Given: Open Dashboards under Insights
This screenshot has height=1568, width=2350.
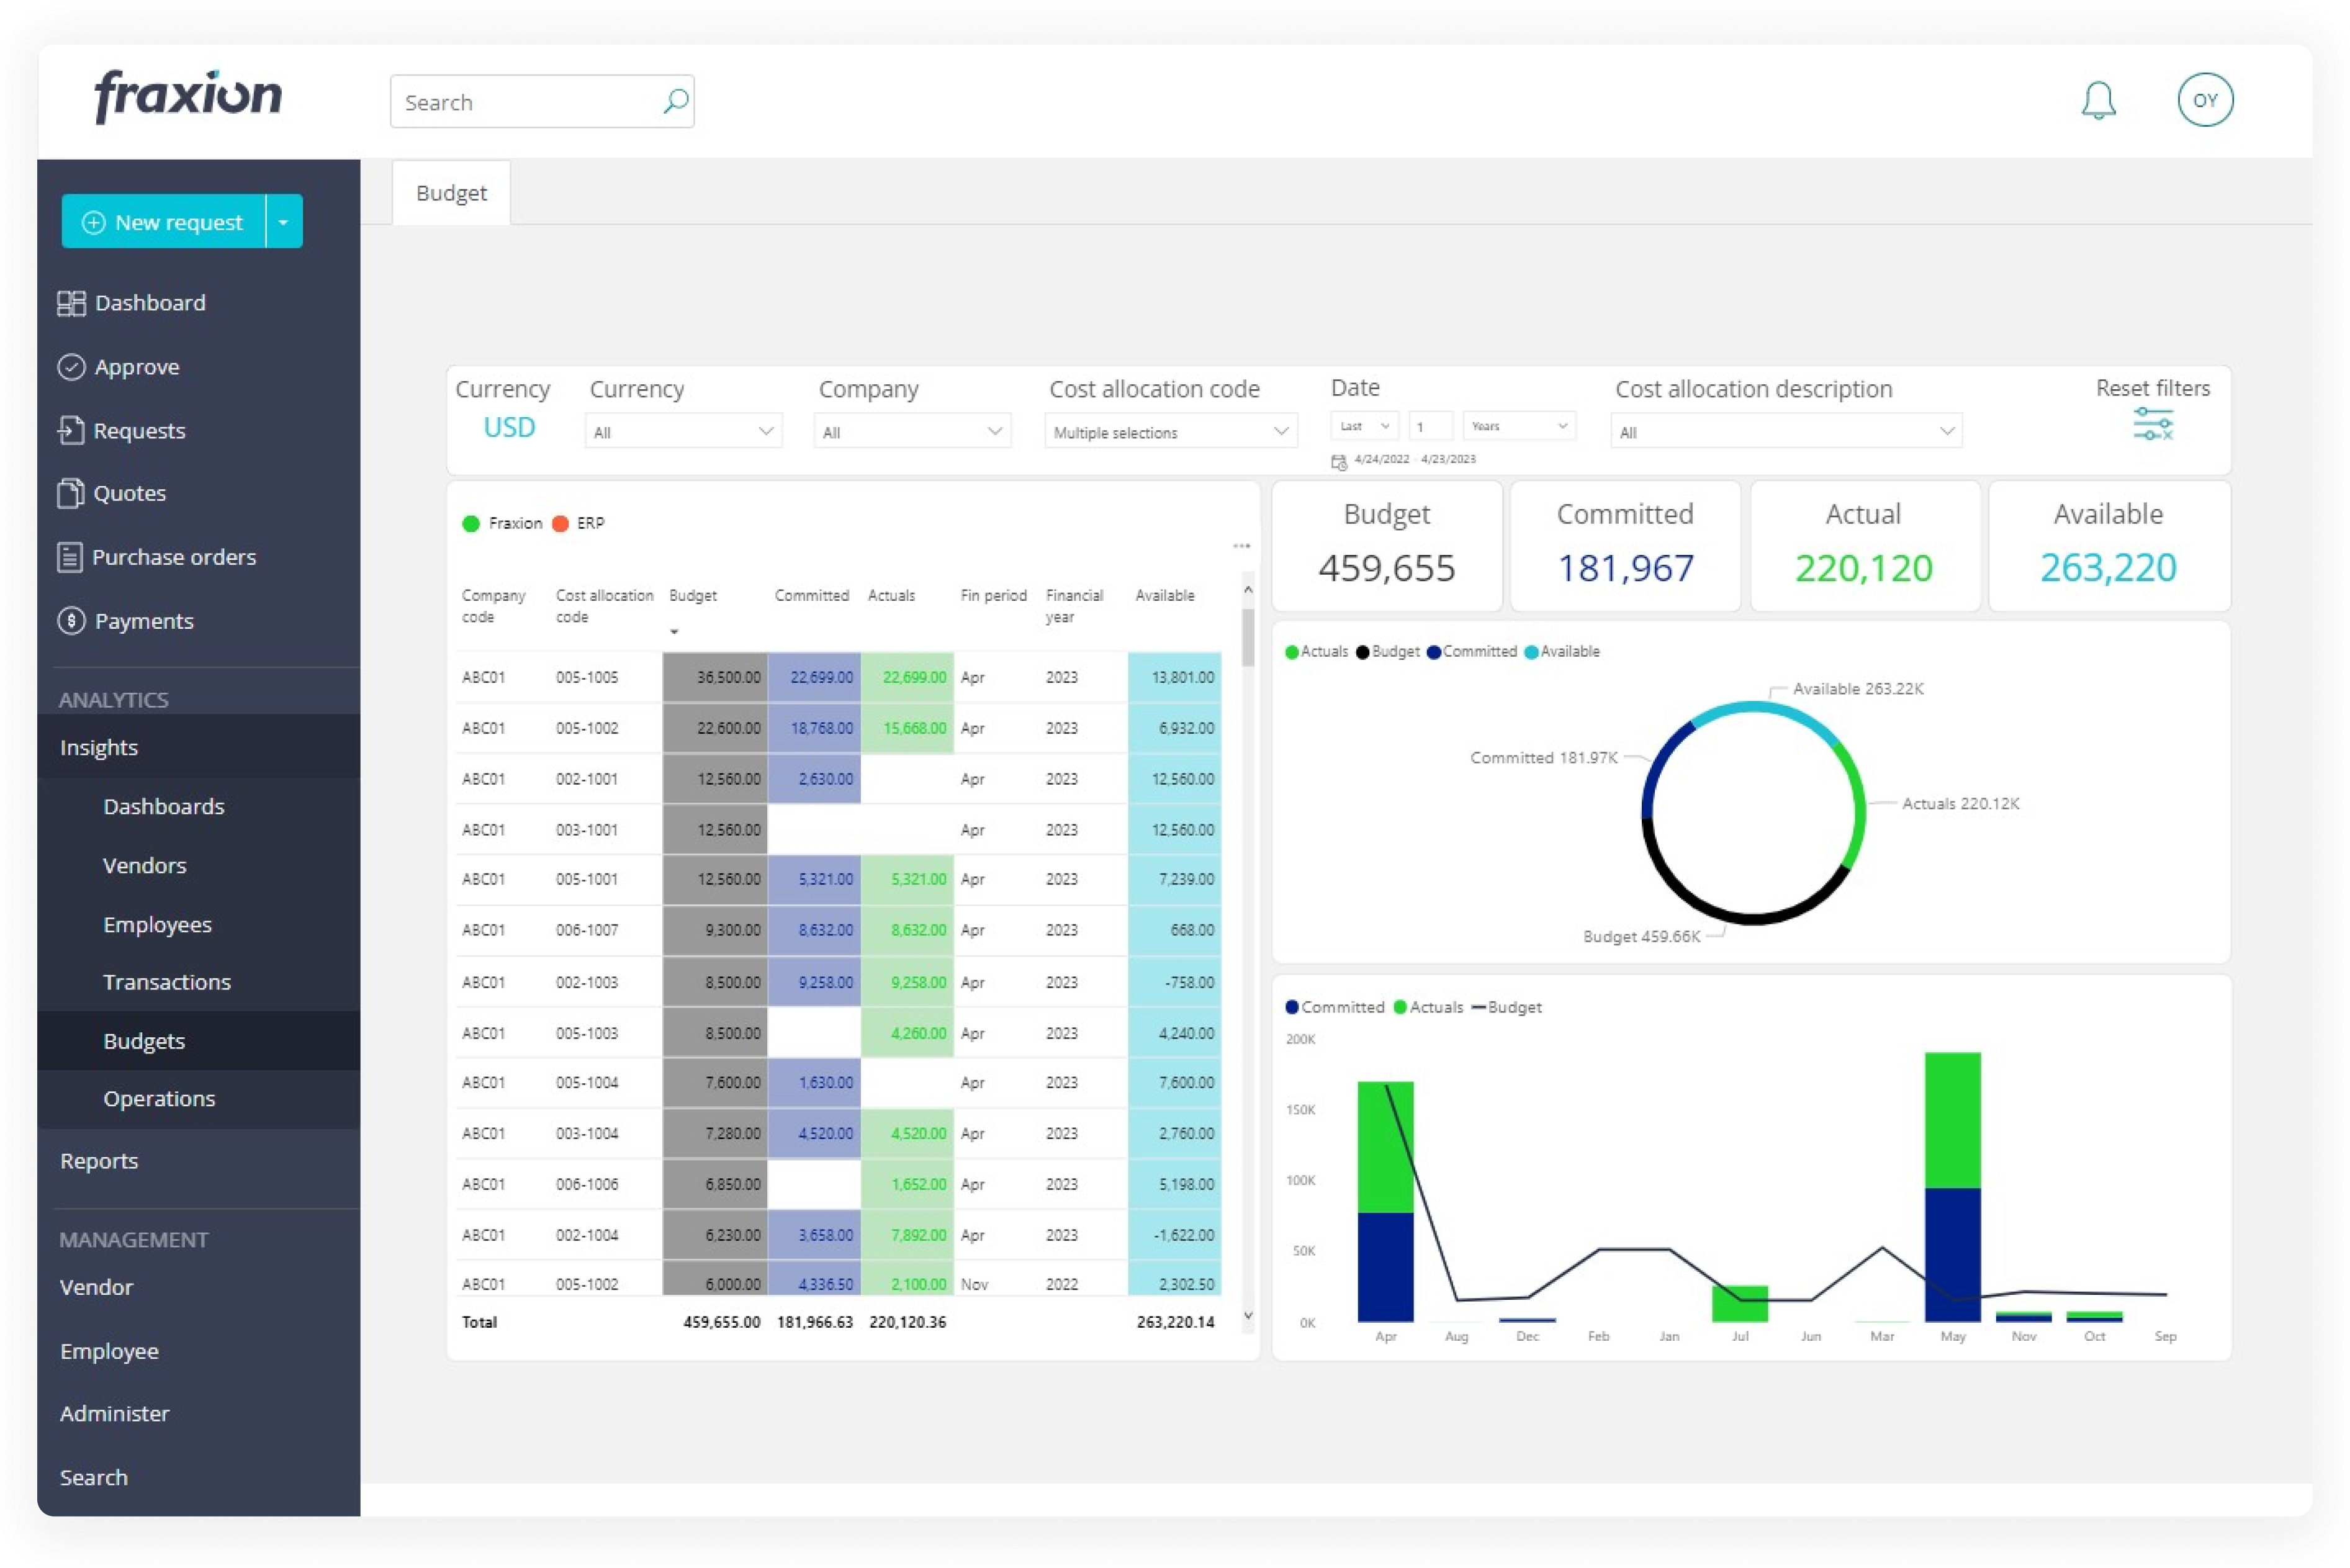Looking at the screenshot, I should pyautogui.click(x=164, y=806).
